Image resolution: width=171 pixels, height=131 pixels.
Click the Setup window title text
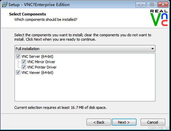click(39, 5)
